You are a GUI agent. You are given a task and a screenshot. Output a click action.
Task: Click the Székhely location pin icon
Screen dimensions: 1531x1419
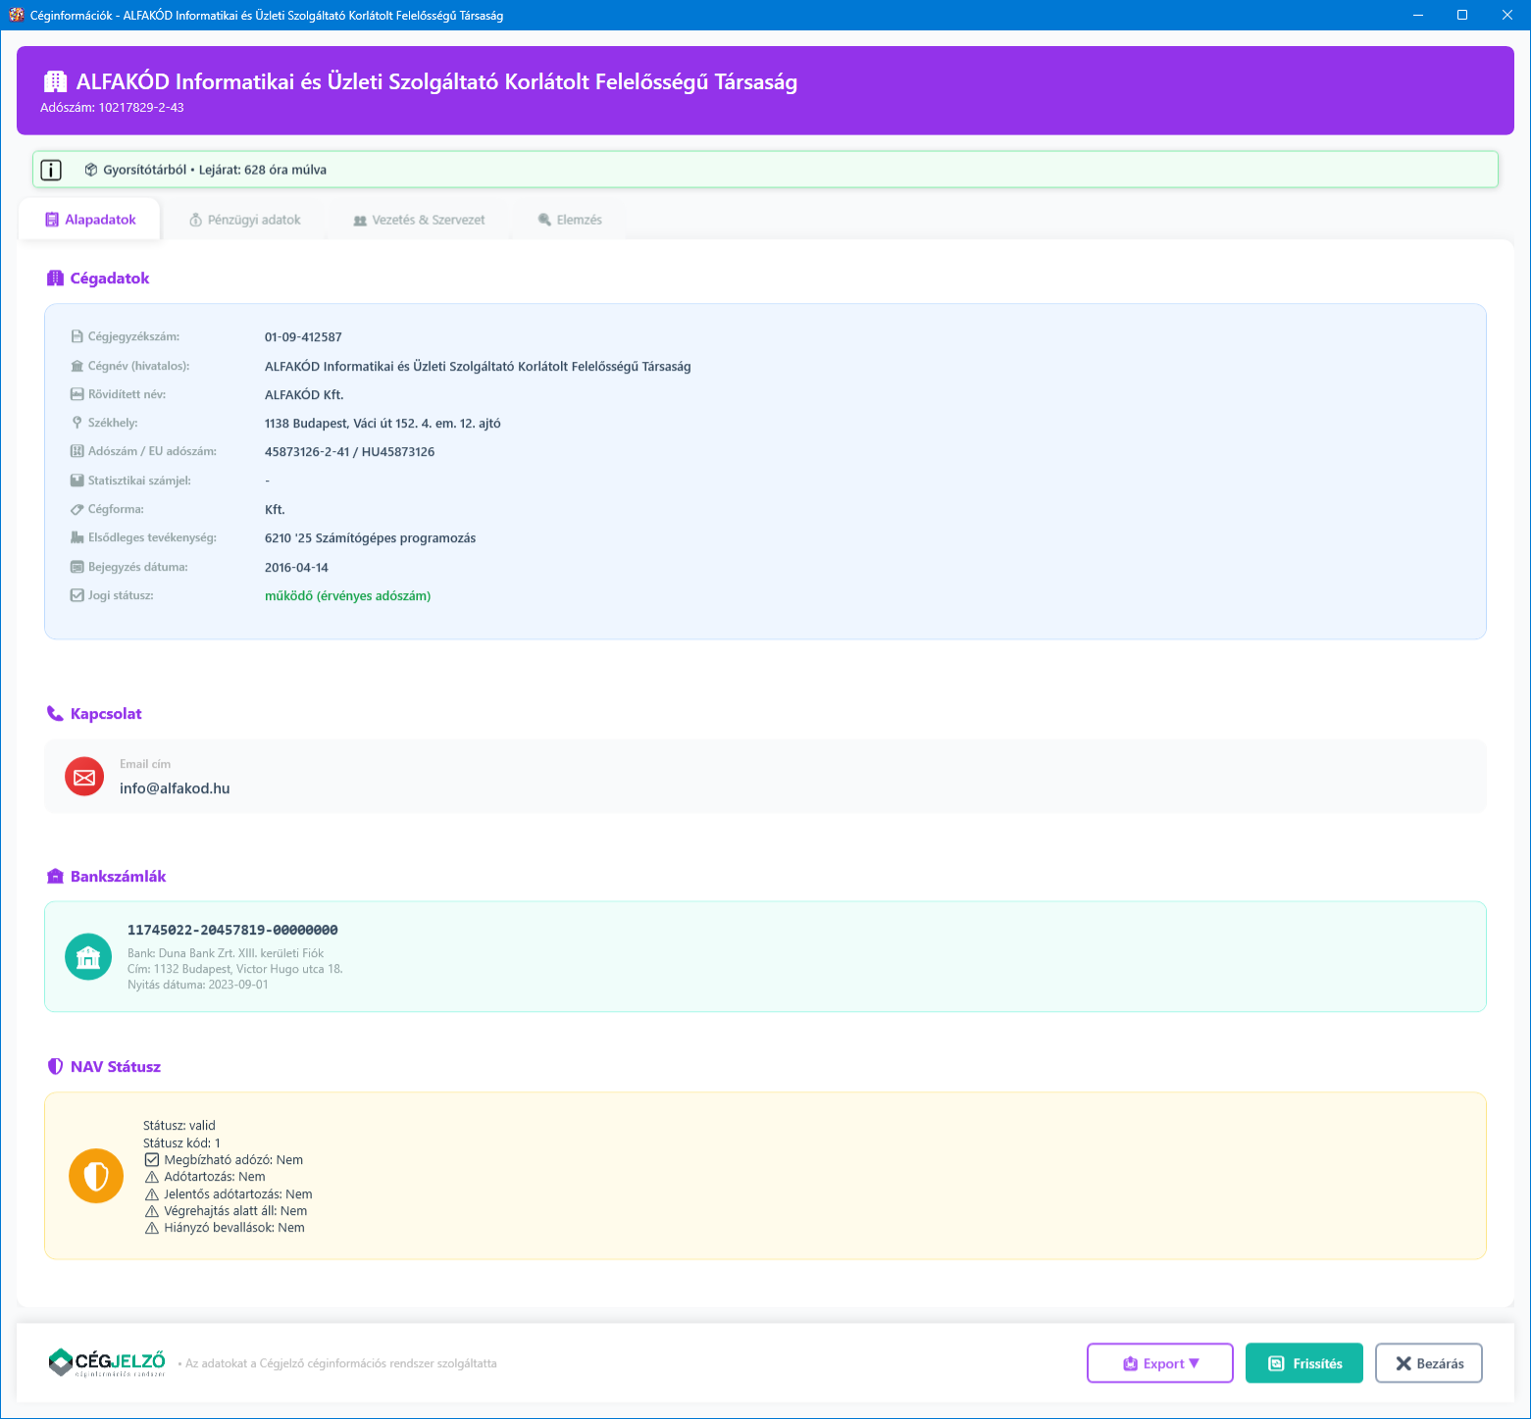click(77, 423)
